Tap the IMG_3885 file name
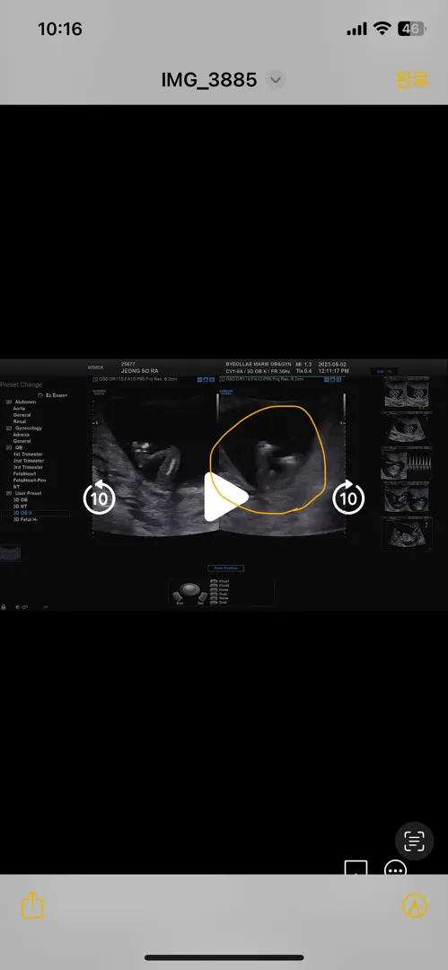This screenshot has height=970, width=448. pos(208,80)
